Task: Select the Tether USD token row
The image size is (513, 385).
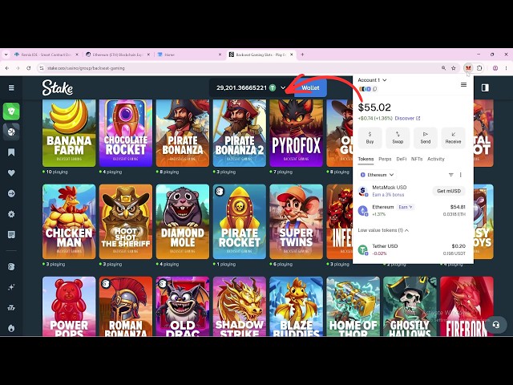Action: [x=411, y=249]
